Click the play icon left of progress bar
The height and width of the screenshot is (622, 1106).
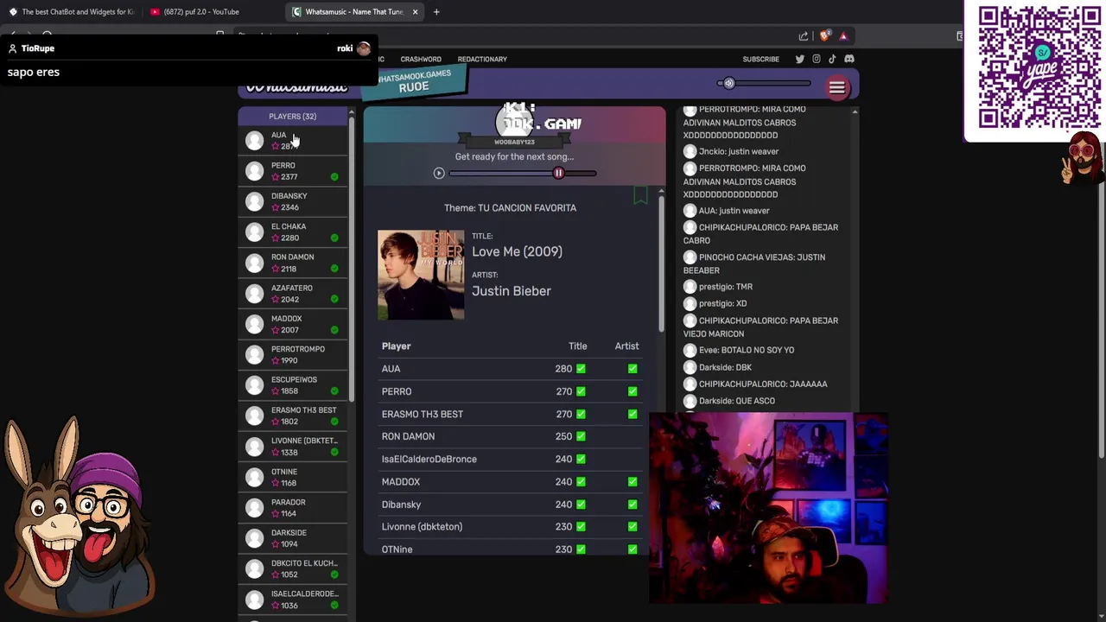(x=439, y=174)
